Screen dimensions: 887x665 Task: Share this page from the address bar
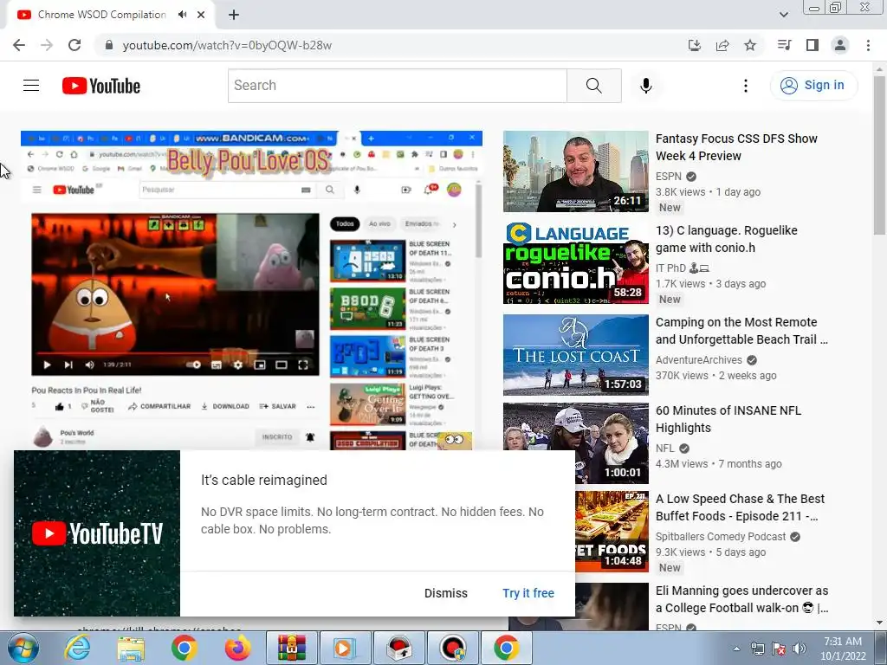[722, 45]
